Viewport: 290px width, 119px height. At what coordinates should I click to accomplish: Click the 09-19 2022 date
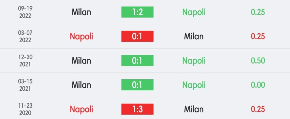click(25, 12)
